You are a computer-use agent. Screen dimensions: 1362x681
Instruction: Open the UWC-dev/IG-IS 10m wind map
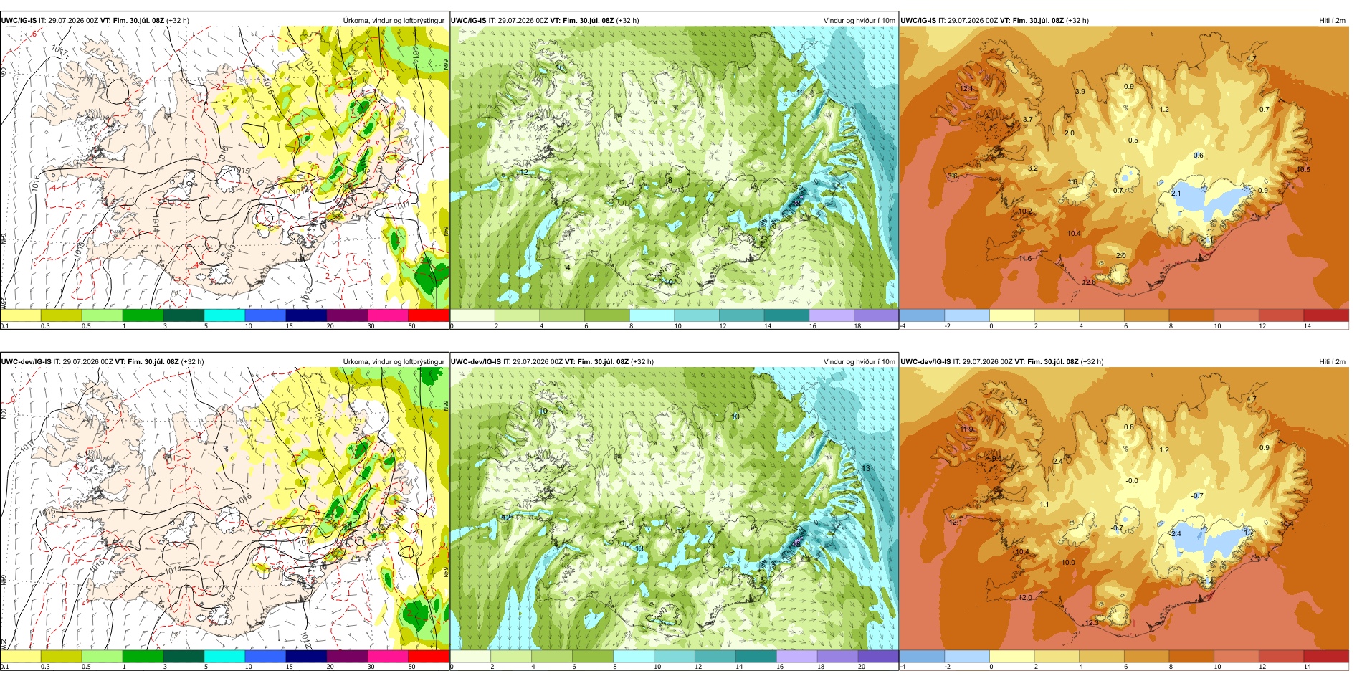tap(674, 509)
